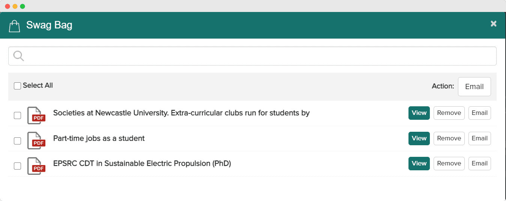
Task: Tick the EPSRC CDT item checkbox
Action: tap(18, 166)
